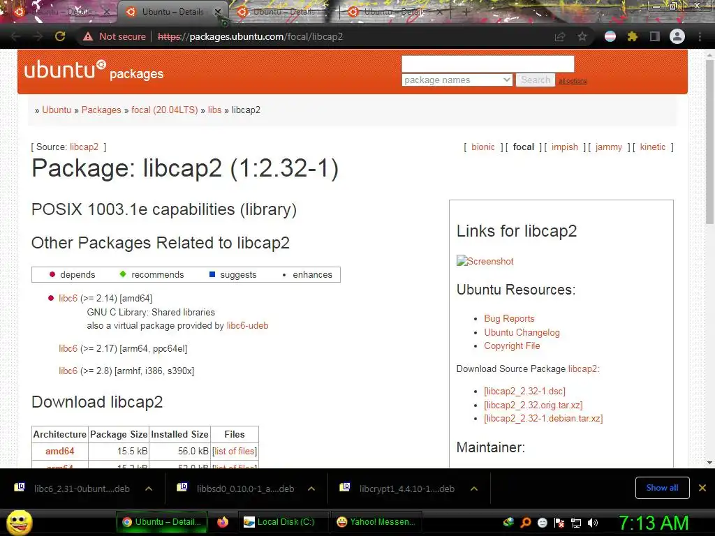Expand options for libcrypt1 download
The image size is (715, 536).
click(x=474, y=489)
